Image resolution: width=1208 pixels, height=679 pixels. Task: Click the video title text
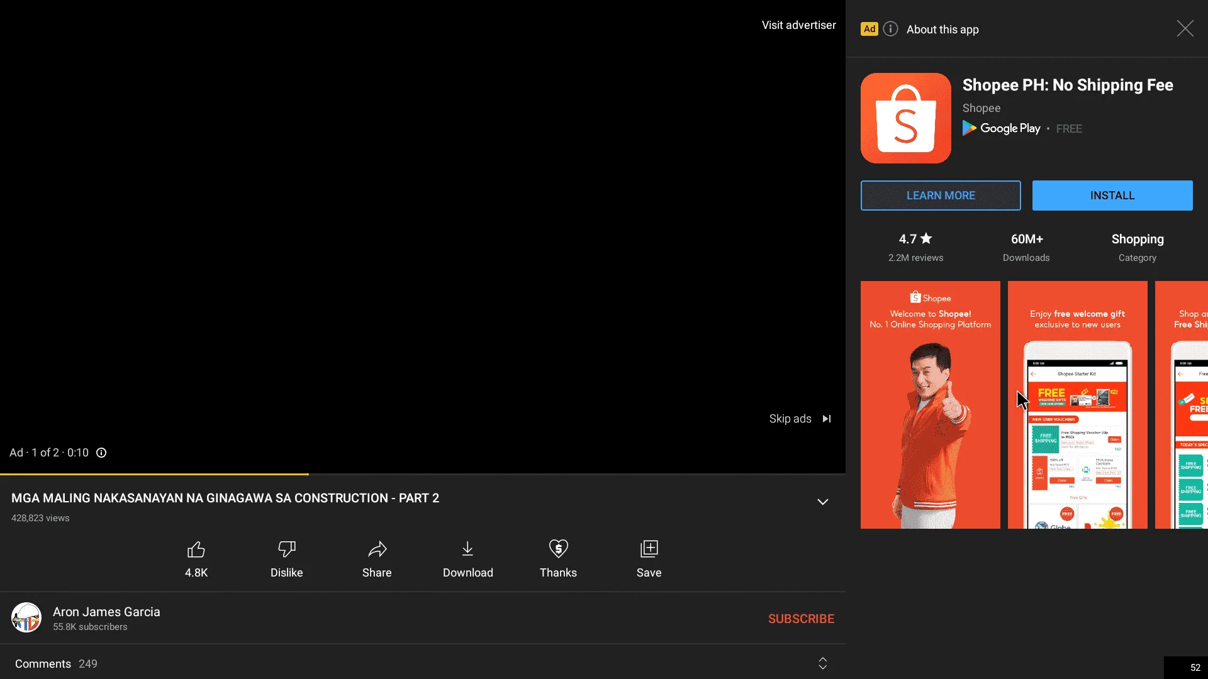point(225,498)
